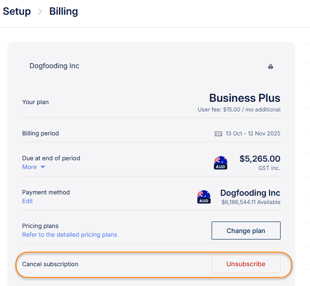
Task: Click the Change plan button
Action: tap(246, 231)
